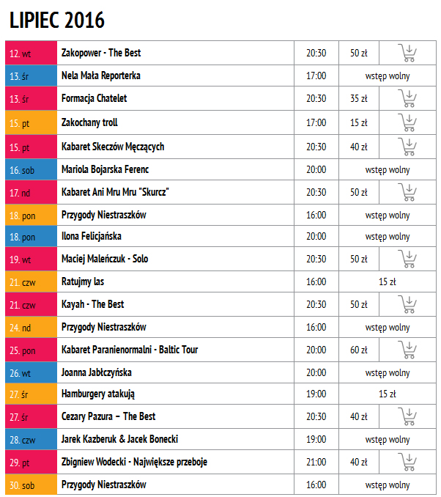Viewport: 441px width, 497px height.
Task: Click the pink 12. wt date cell
Action: click(x=31, y=54)
